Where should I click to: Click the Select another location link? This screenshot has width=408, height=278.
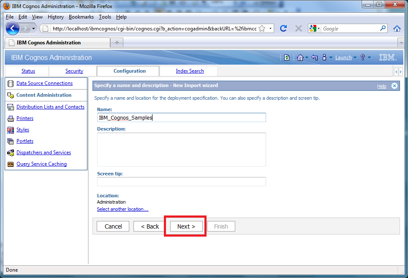[122, 209]
